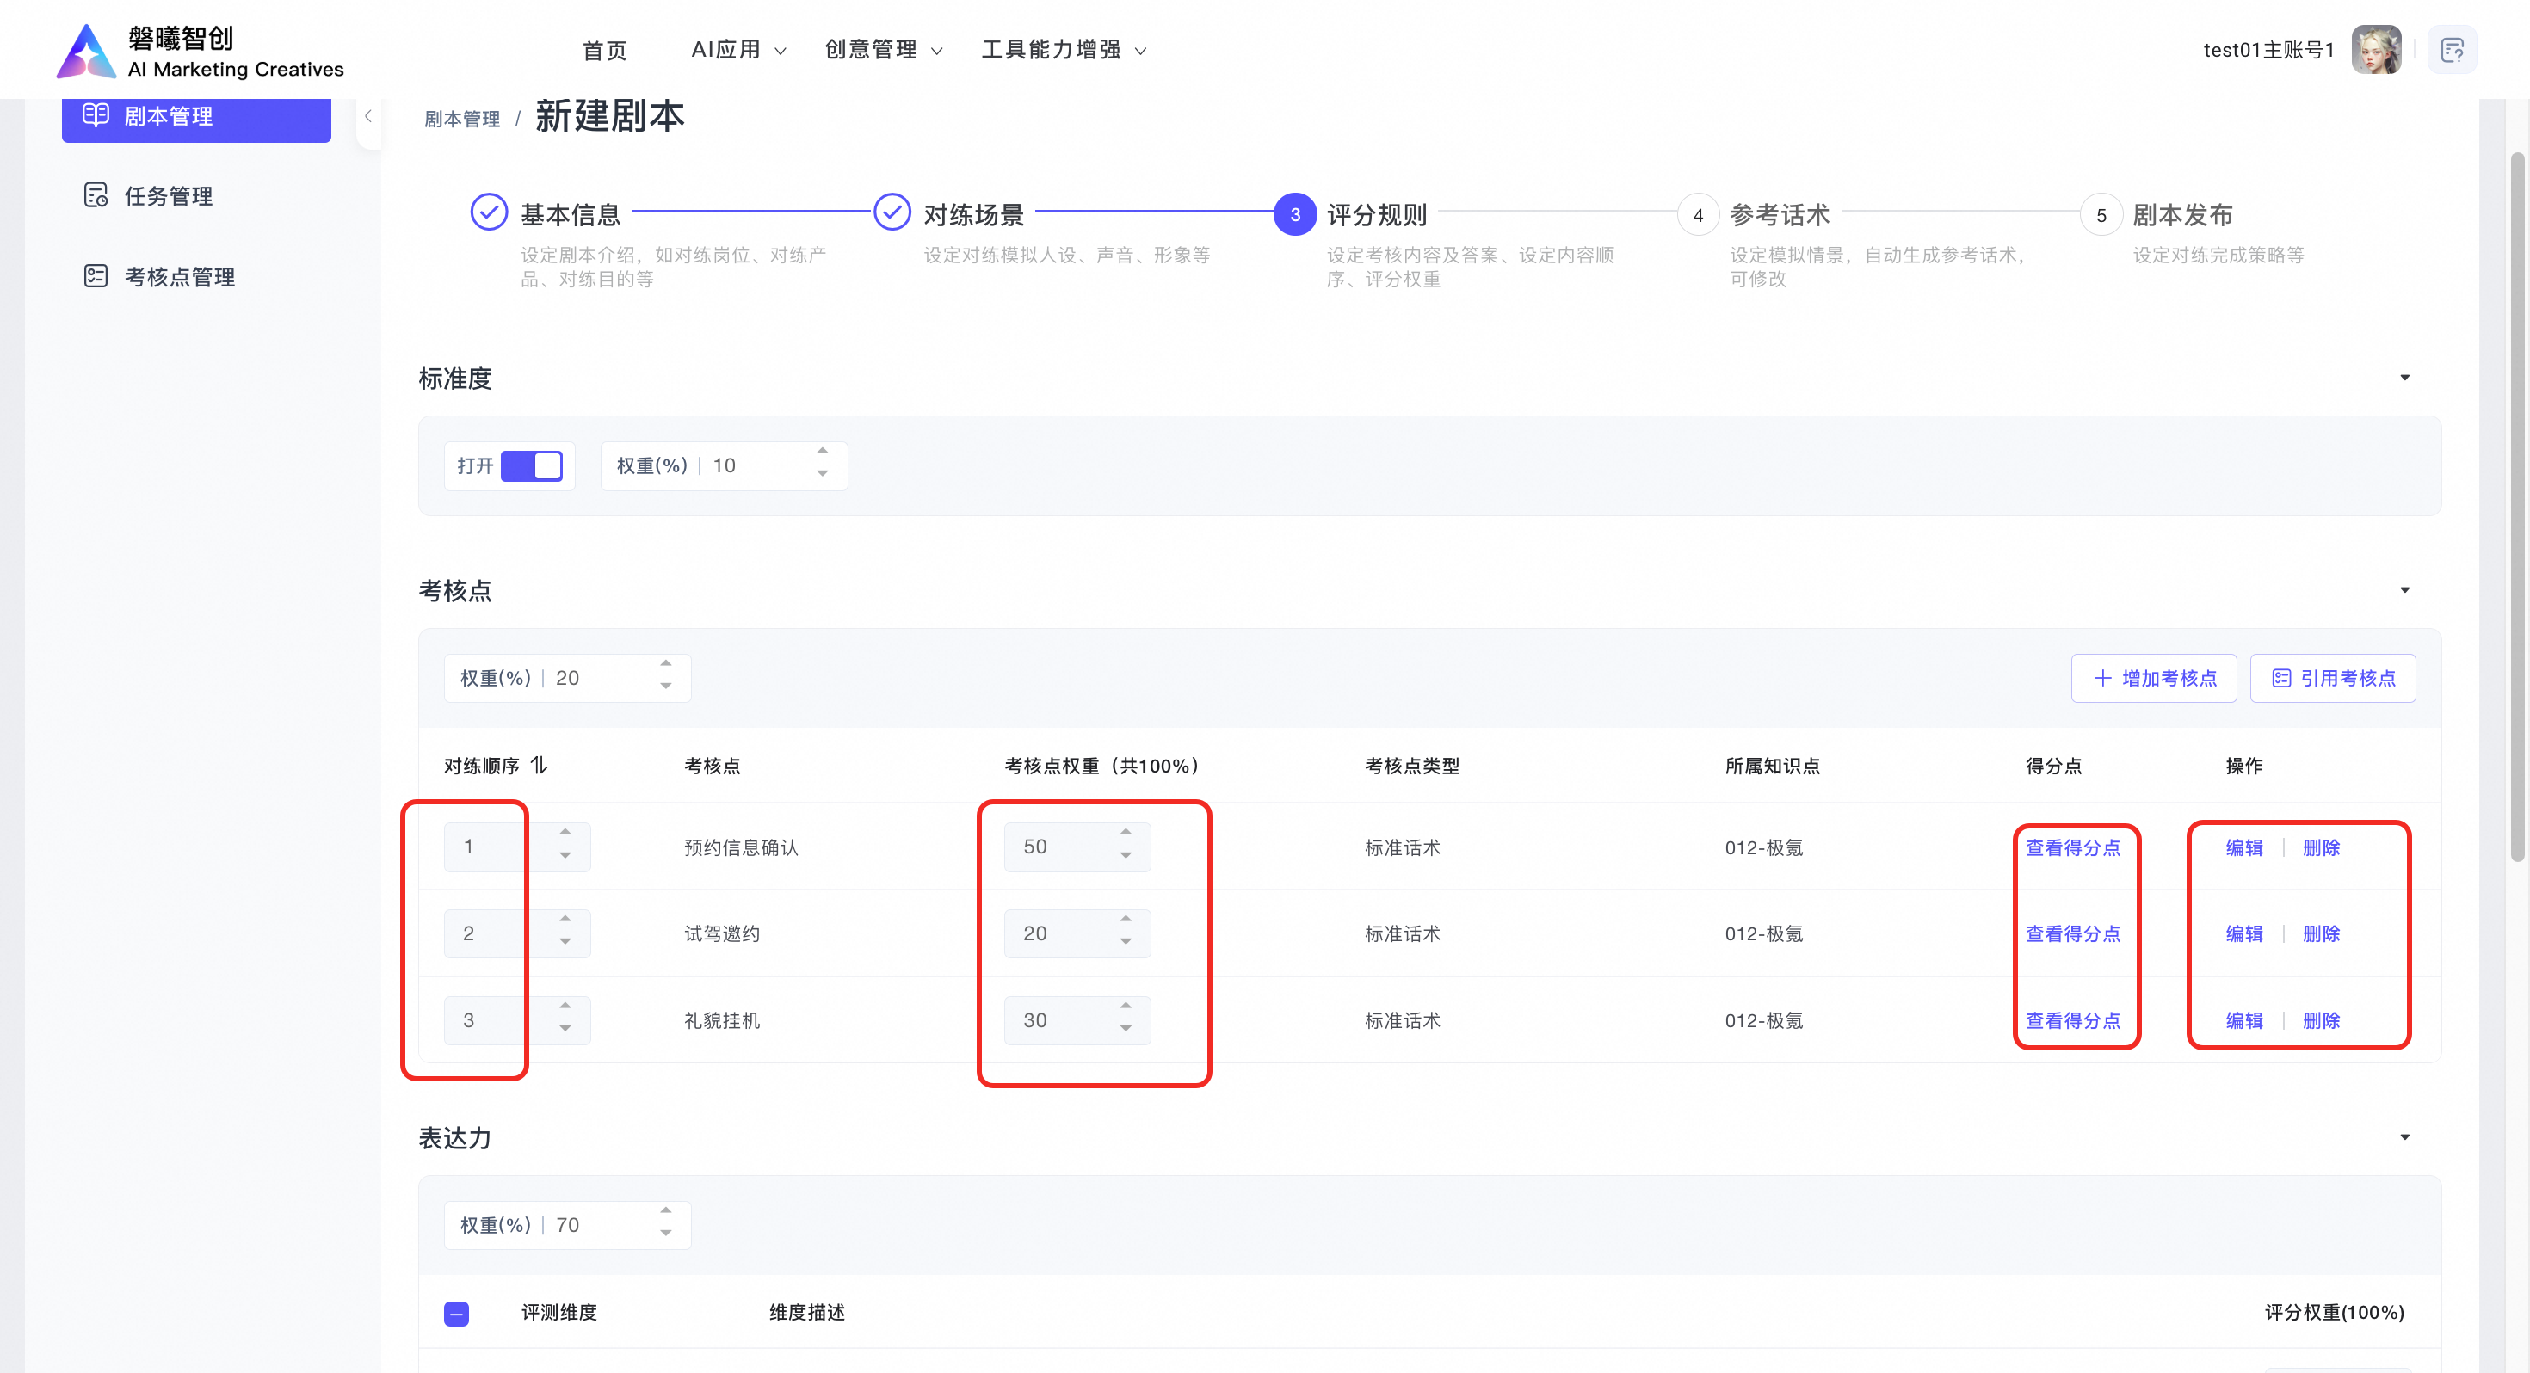This screenshot has width=2530, height=1373.
Task: Open the help document icon in the top right
Action: [2452, 50]
